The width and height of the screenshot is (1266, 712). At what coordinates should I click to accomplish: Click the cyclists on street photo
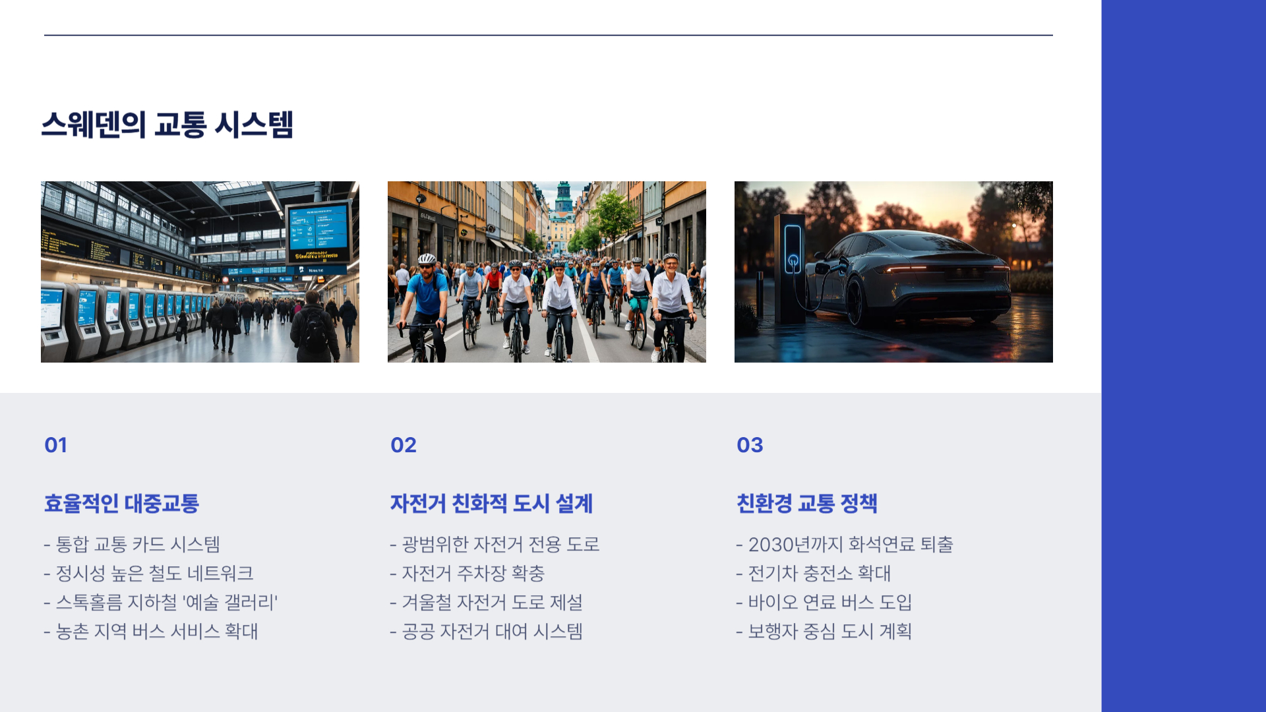pyautogui.click(x=547, y=272)
